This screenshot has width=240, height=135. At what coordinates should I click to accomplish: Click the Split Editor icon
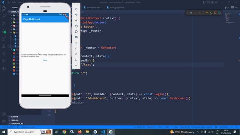(232, 7)
